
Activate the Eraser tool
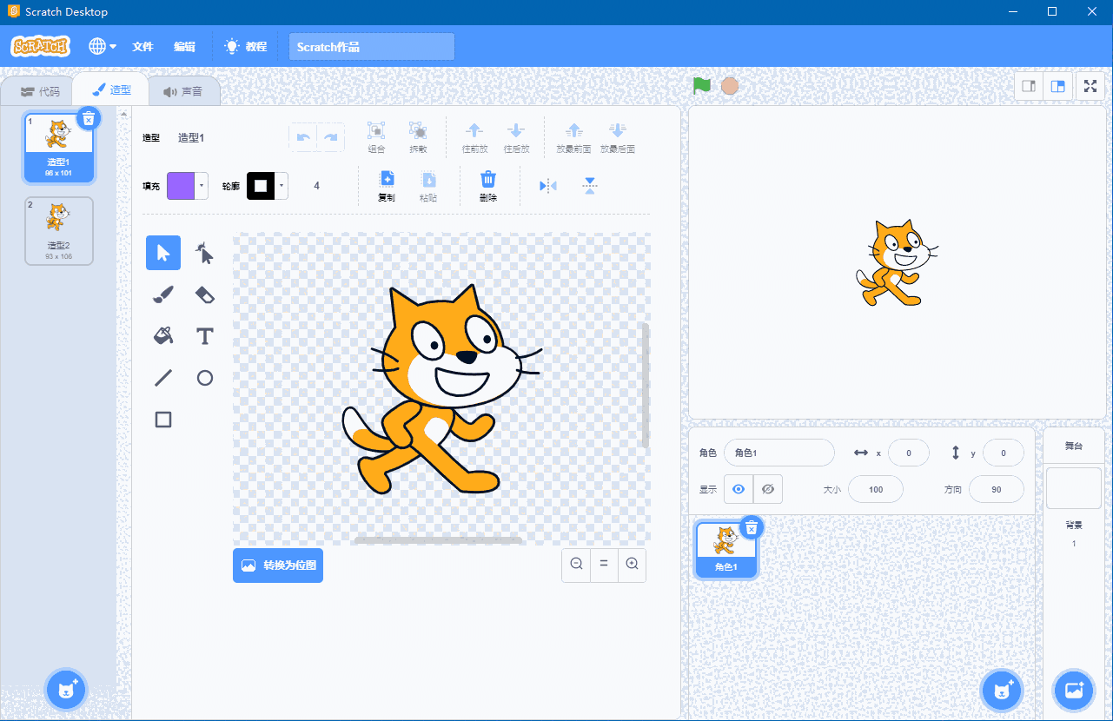point(205,294)
